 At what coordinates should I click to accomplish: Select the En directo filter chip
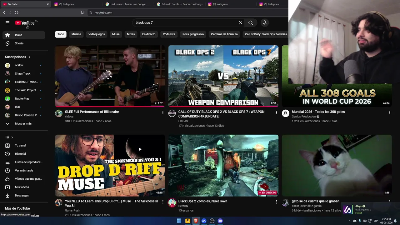tap(149, 34)
